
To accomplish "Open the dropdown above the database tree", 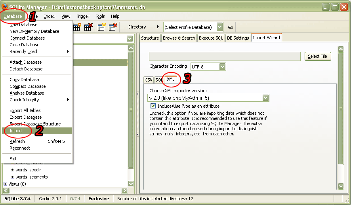I will (x=130, y=38).
